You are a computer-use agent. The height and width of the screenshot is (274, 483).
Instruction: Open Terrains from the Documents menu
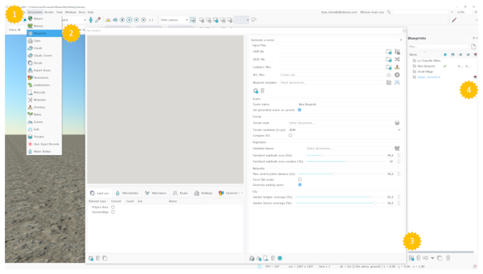click(x=39, y=136)
